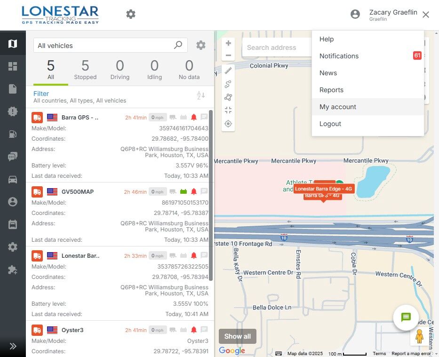Open the alerts badge icon in sidebar

coord(13,111)
